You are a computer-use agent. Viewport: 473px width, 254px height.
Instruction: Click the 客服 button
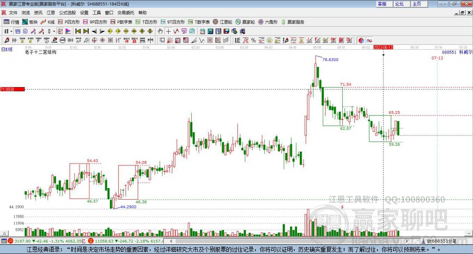coord(385,4)
